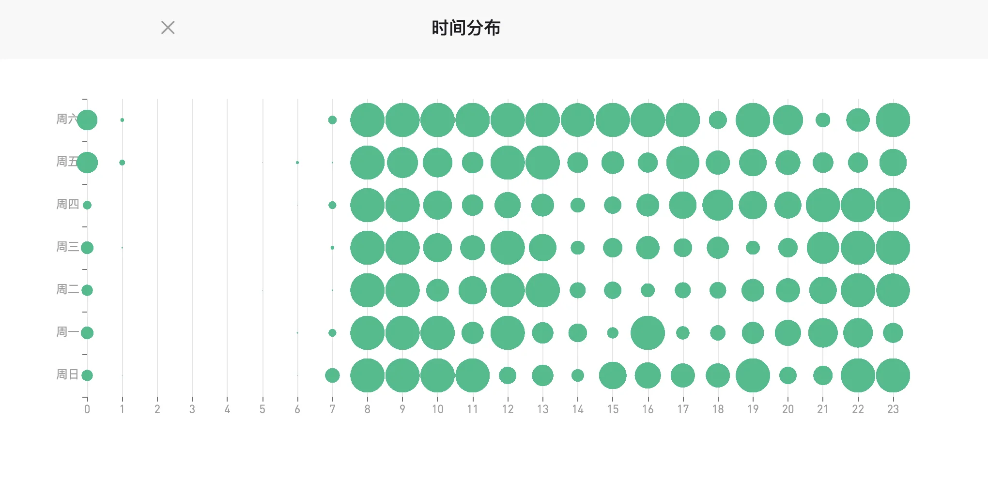Screen dimensions: 988x478
Task: Click the 周日 bubble at hour 23
Action: click(x=893, y=375)
